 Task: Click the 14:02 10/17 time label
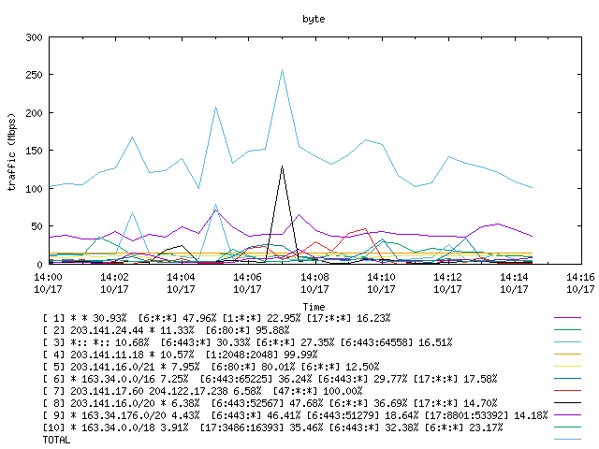click(114, 282)
